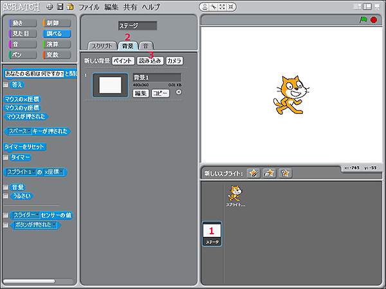This screenshot has width=386, height=289.
Task: Toggle the タイマー checkbox
Action: 6,157
